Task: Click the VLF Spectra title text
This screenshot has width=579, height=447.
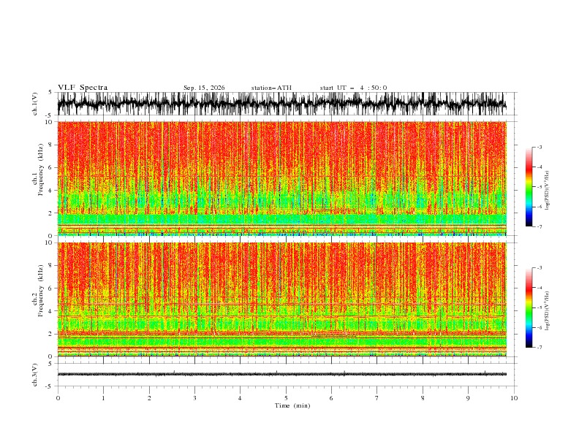Action: (83, 88)
